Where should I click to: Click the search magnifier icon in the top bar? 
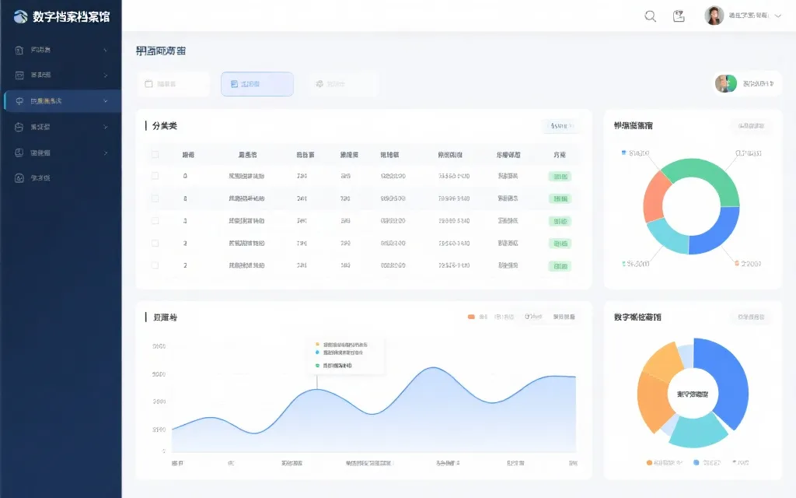coord(650,16)
